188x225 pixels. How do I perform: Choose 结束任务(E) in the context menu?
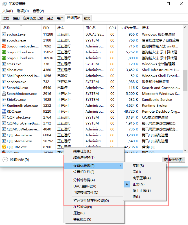[94, 151]
